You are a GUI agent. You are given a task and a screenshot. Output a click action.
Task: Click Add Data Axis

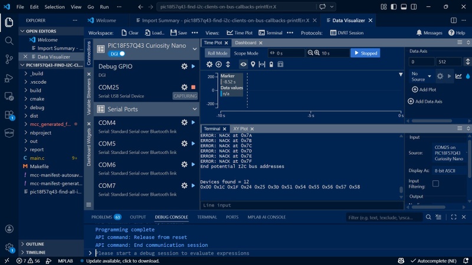pos(425,101)
